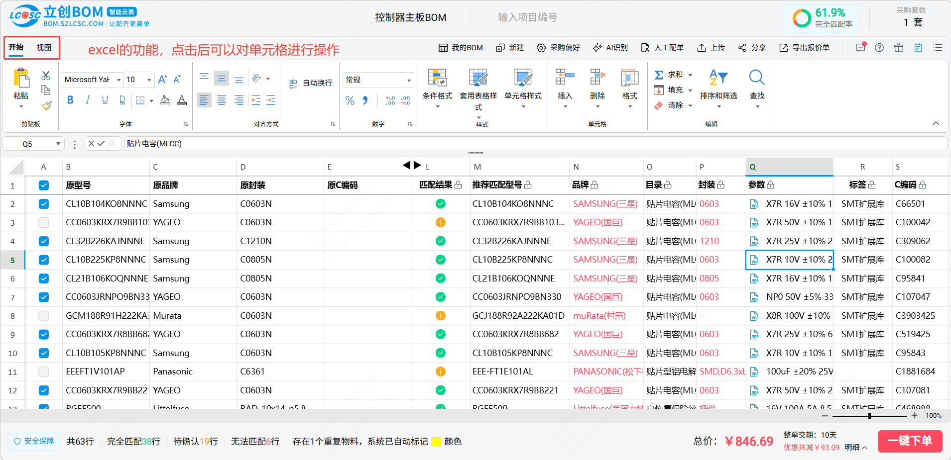Uncheck the row 2 checkbox
Viewport: 951px width, 460px height.
coord(44,204)
